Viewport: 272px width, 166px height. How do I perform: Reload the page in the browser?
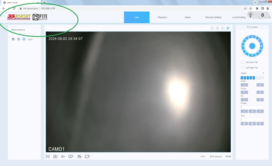[14, 8]
